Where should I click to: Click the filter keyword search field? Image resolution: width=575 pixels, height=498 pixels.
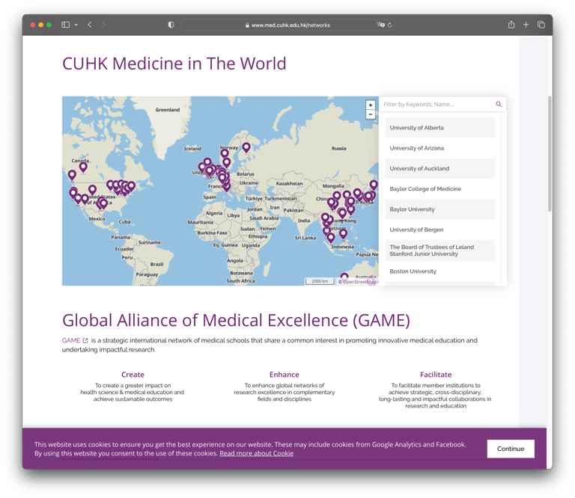[x=436, y=105]
